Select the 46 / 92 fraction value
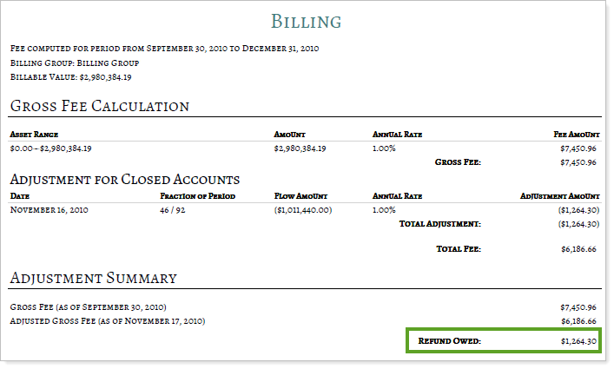Screen dimensions: 614x369 (174, 210)
